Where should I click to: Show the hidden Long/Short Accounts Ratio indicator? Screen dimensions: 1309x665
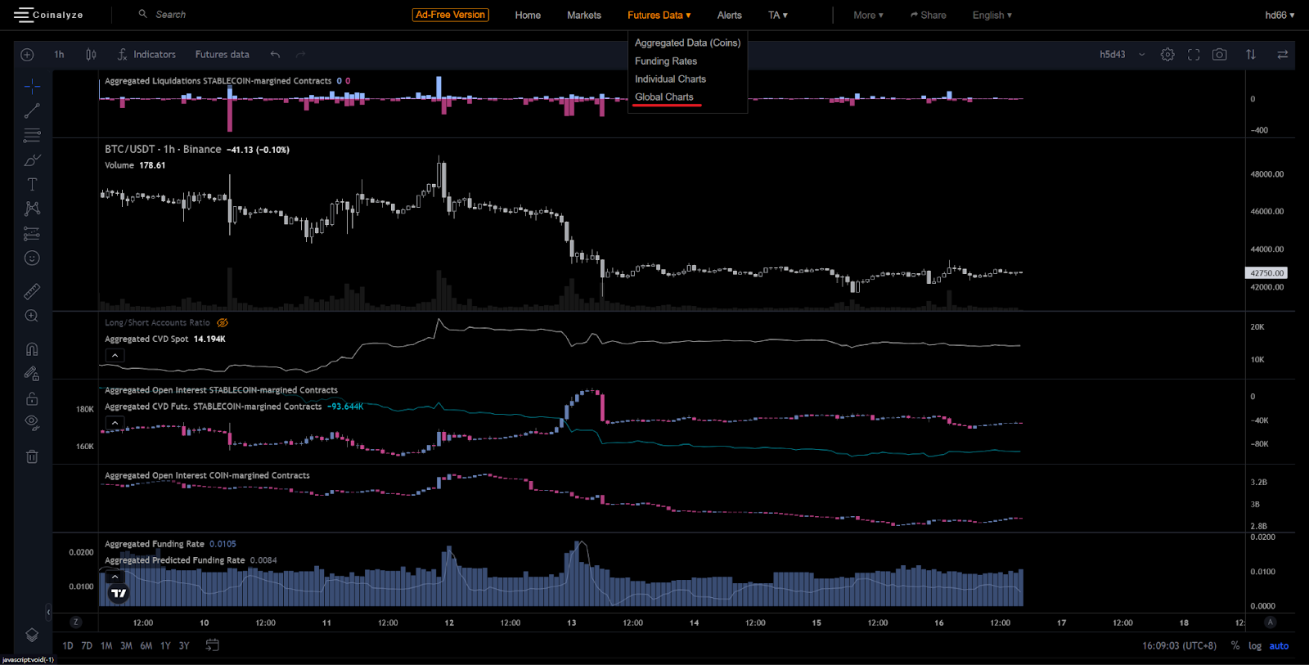coord(223,323)
